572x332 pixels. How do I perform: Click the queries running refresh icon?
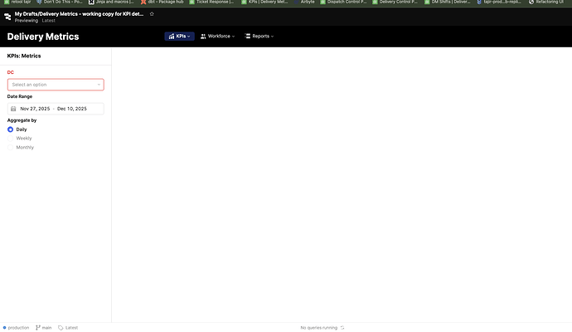pyautogui.click(x=342, y=328)
